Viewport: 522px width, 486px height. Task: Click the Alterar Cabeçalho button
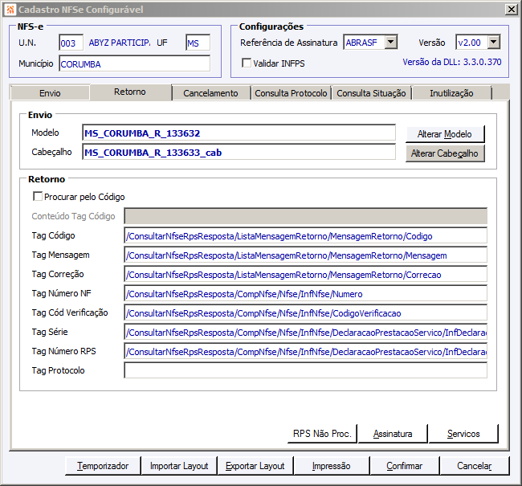pyautogui.click(x=445, y=153)
